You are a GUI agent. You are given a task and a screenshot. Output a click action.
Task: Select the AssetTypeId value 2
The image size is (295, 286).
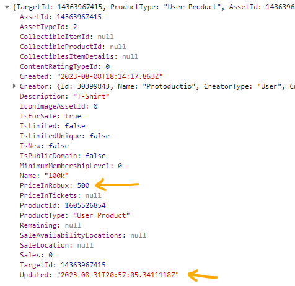[x=75, y=27]
